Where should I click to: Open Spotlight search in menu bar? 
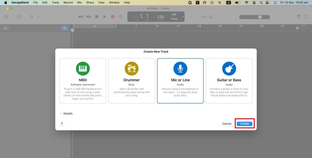pos(261,2)
